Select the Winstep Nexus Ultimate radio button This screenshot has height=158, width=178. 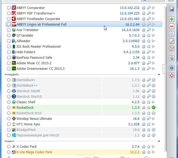coord(9,119)
